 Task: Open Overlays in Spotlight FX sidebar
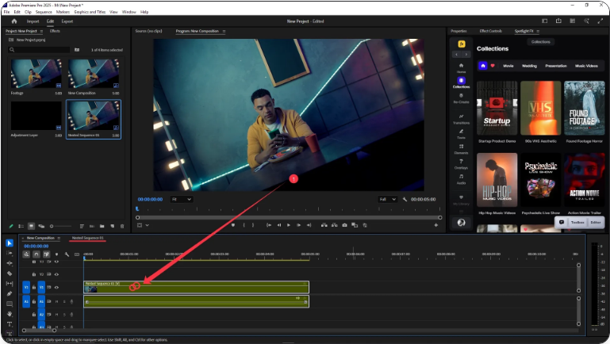click(461, 162)
